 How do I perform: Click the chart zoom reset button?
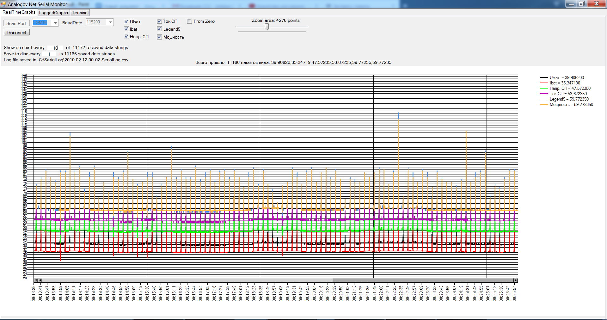pos(36,280)
